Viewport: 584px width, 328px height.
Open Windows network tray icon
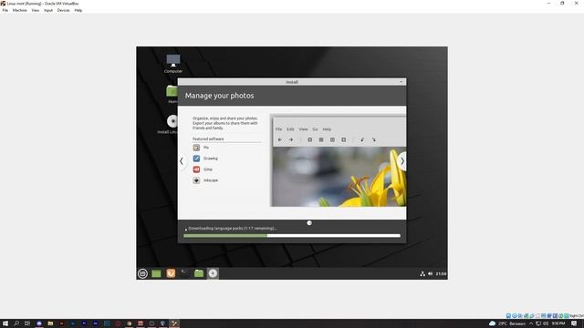pos(538,323)
